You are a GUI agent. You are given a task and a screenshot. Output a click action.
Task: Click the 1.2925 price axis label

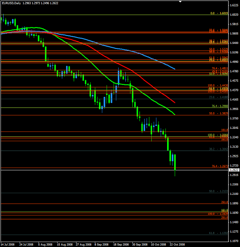234,156
